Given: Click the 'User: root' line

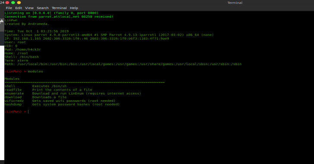Looking at the screenshot, I should [x=15, y=42].
